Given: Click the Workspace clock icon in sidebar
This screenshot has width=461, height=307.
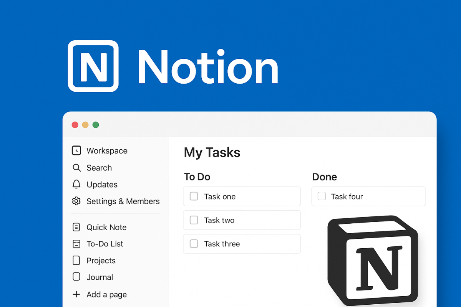Looking at the screenshot, I should click(x=76, y=150).
